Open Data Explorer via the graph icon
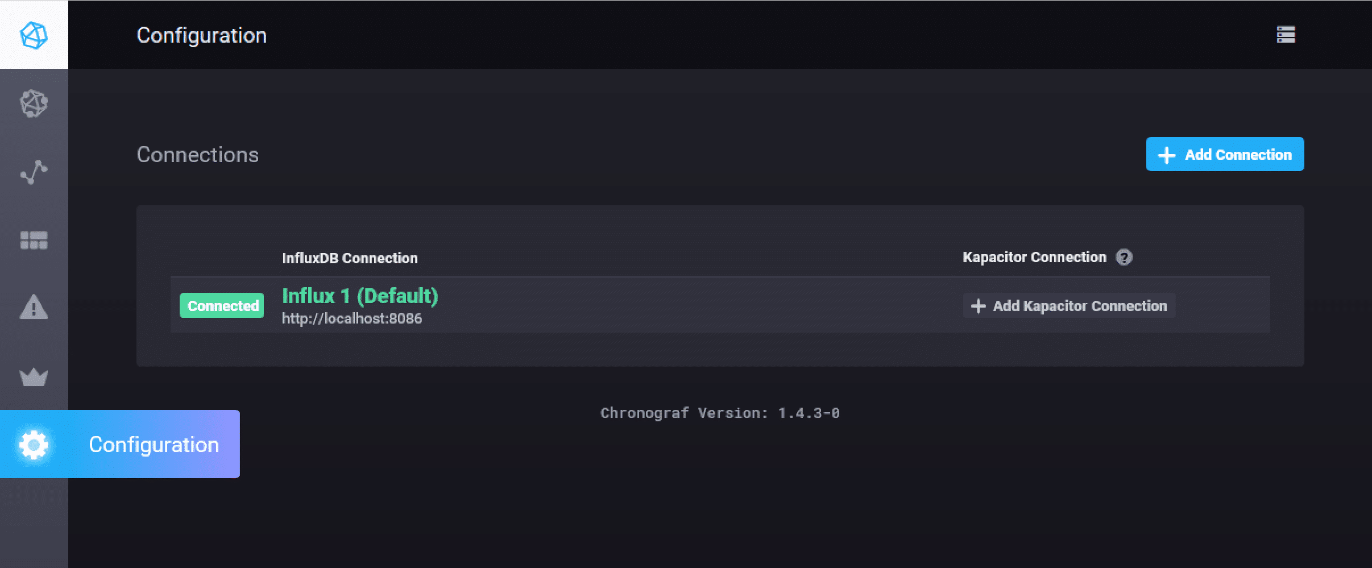1372x568 pixels. coord(34,172)
